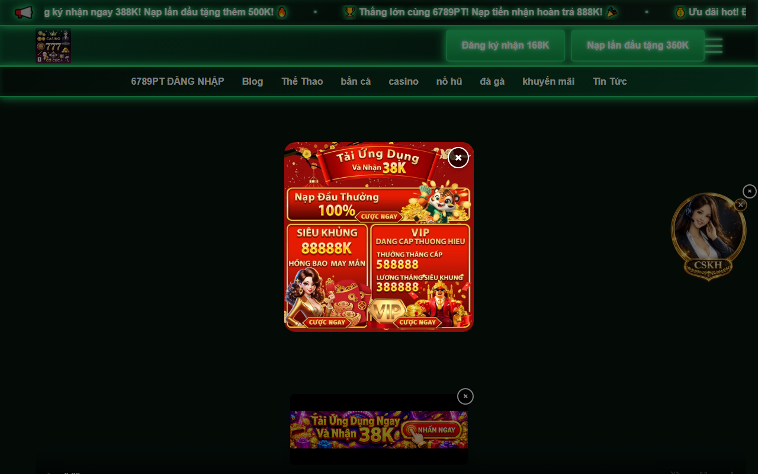758x474 pixels.
Task: Click the trophy icon in ticker
Action: click(x=350, y=12)
